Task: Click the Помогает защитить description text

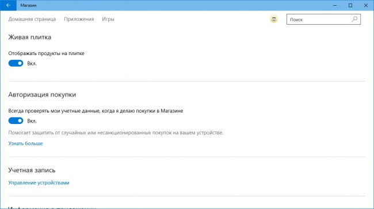Action: [x=116, y=133]
